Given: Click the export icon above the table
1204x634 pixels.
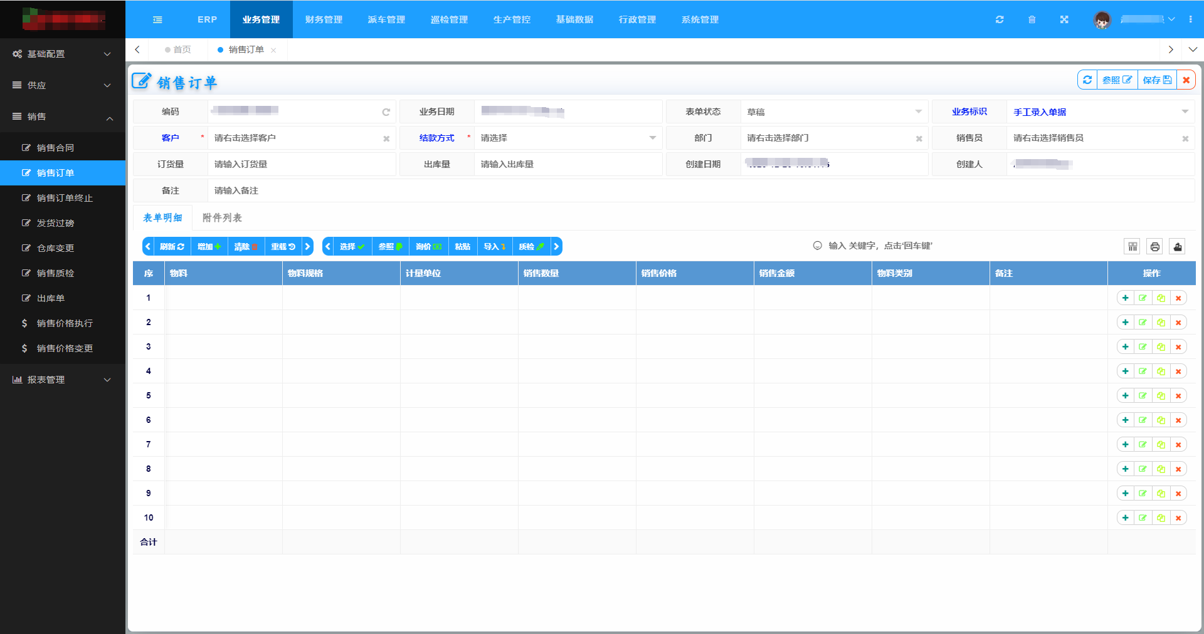Looking at the screenshot, I should pos(1177,247).
